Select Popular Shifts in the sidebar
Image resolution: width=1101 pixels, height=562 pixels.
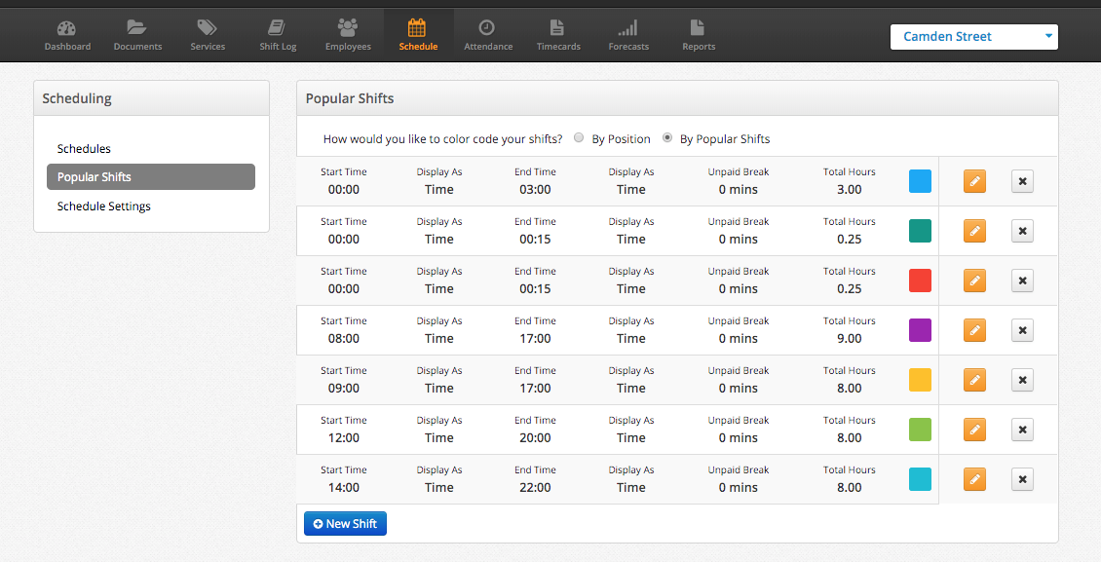pyautogui.click(x=151, y=177)
